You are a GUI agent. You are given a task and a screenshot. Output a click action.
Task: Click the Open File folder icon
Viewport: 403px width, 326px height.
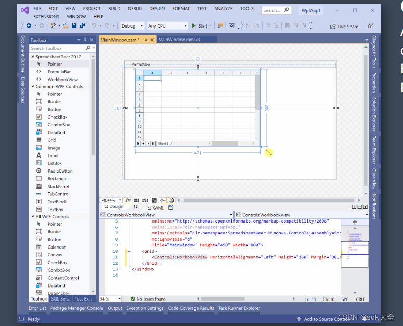coord(66,25)
